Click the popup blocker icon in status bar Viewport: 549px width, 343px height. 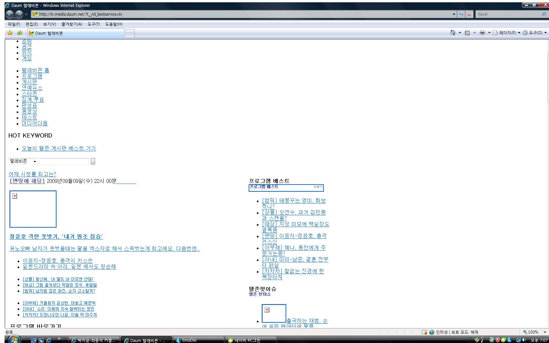[424, 332]
